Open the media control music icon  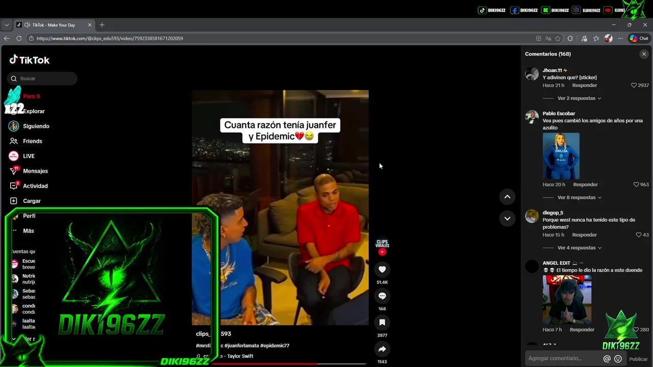coord(584,38)
